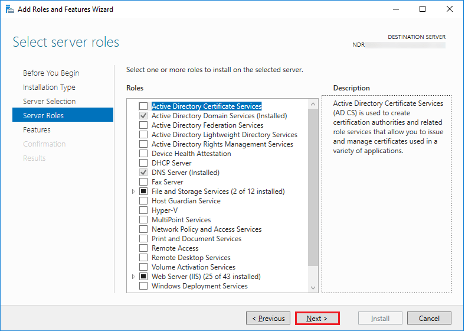Click the roles list scrollbar thumb
Image resolution: width=465 pixels, height=331 pixels.
pos(313,187)
